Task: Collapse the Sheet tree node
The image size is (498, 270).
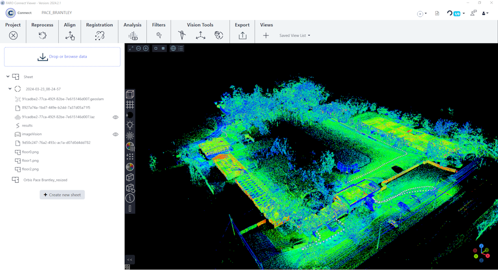Action: coord(8,77)
